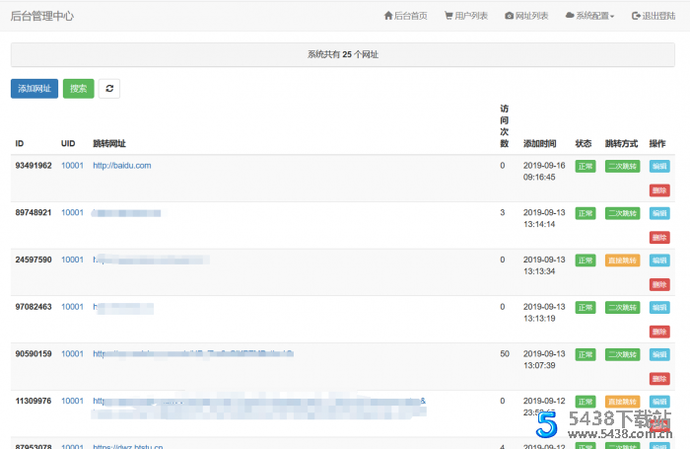Viewport: 690px width, 449px height.
Task: Click 正常 status of ID 89748921
Action: (x=586, y=213)
